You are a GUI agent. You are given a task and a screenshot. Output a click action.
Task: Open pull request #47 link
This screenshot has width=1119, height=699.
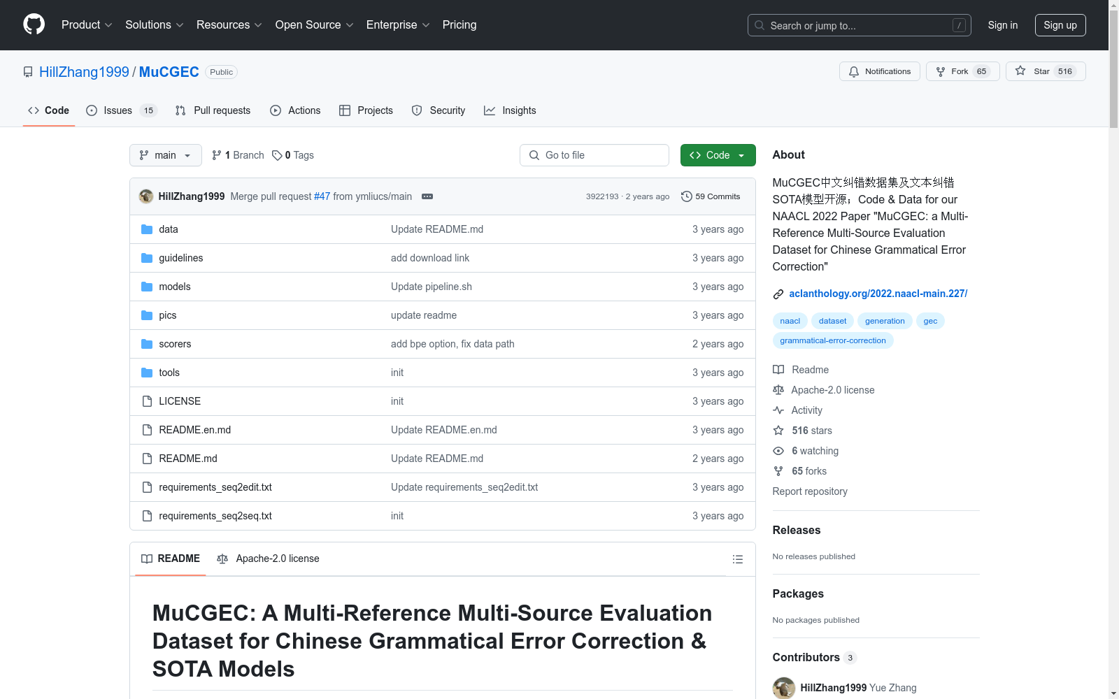point(322,196)
